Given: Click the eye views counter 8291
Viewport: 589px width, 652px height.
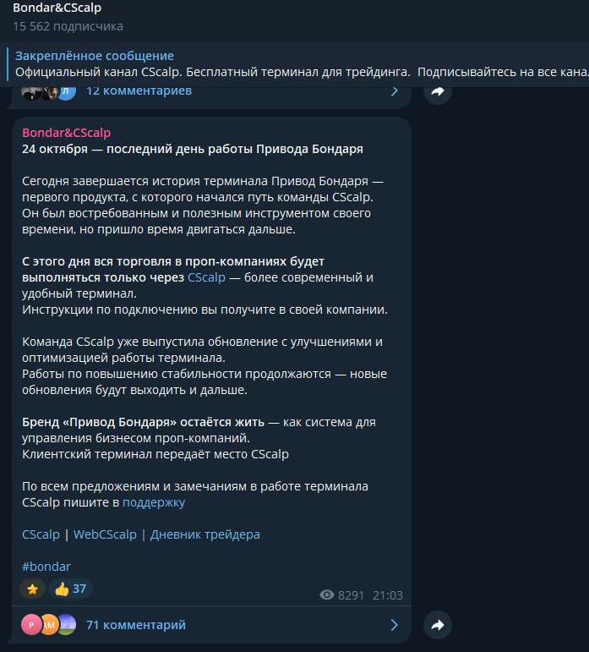Looking at the screenshot, I should click(341, 595).
